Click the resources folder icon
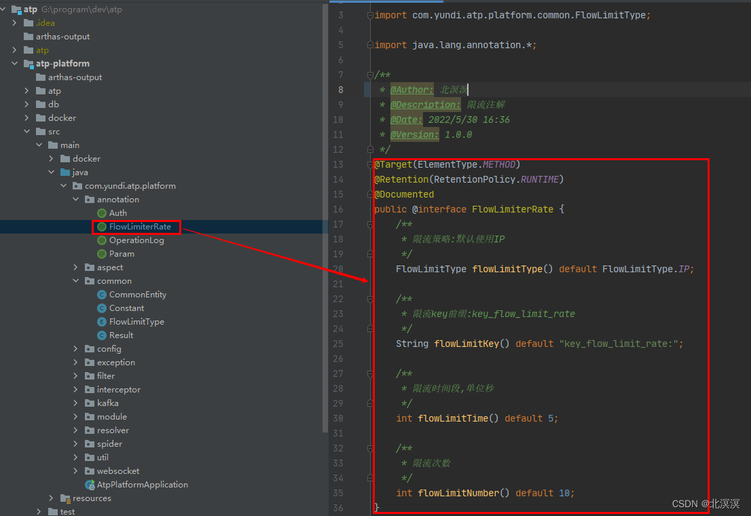The height and width of the screenshot is (516, 751). (x=66, y=498)
